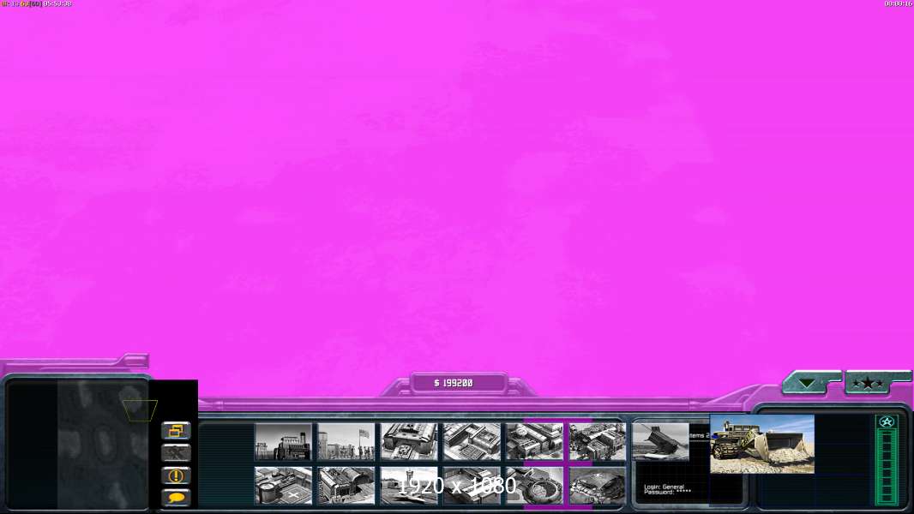Select the power plant build icon
The image size is (914, 514).
tap(283, 441)
